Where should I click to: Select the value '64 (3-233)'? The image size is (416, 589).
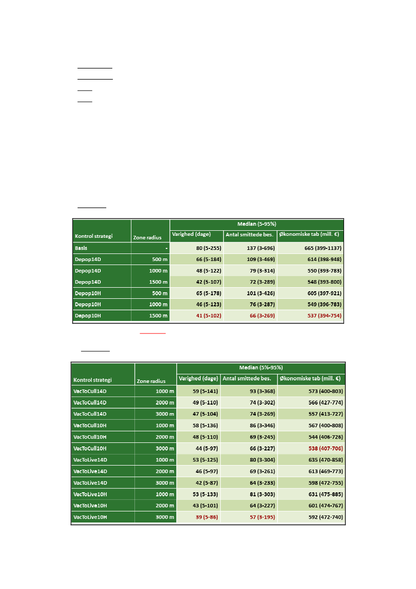[262, 483]
